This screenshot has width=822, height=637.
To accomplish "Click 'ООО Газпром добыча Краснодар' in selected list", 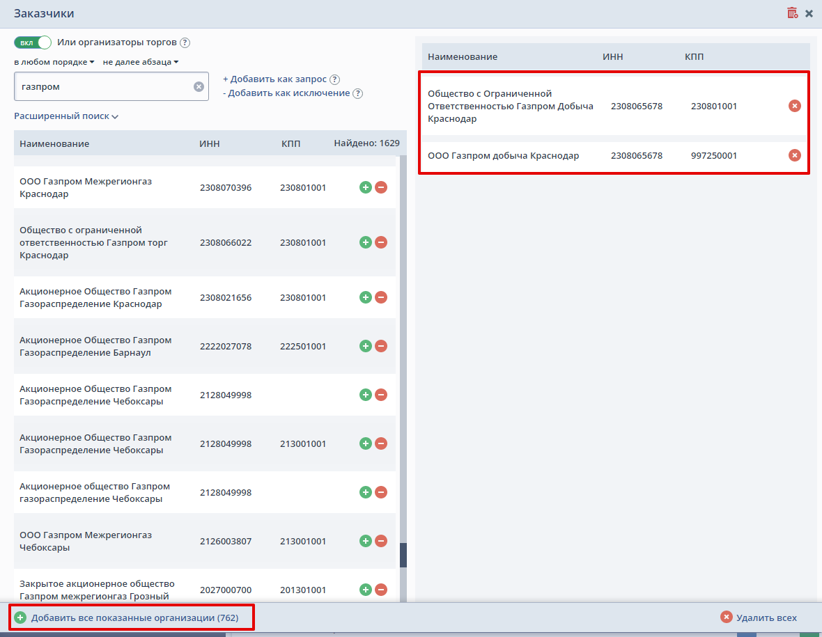I will click(503, 155).
